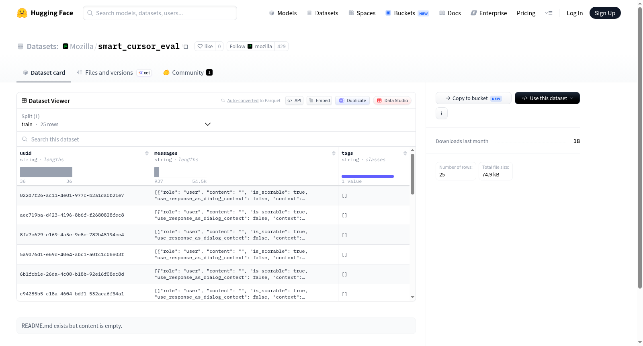
Task: Duplicate this dataset
Action: [352, 100]
